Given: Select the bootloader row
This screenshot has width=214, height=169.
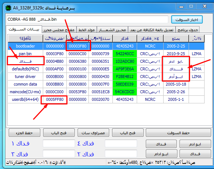Looking at the screenshot, I should (106, 46).
